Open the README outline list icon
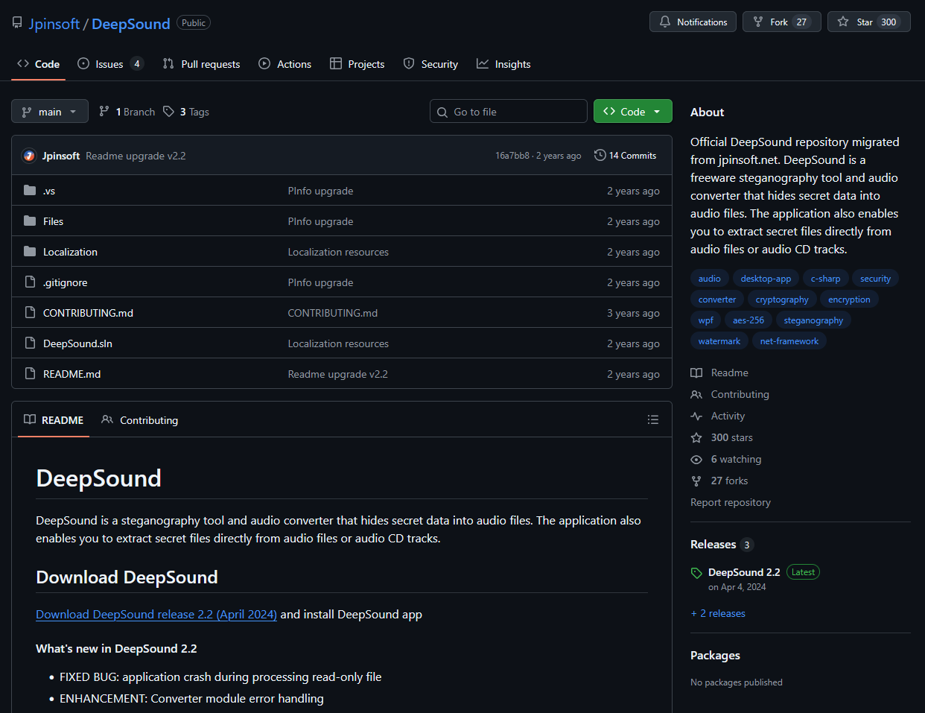 653,419
